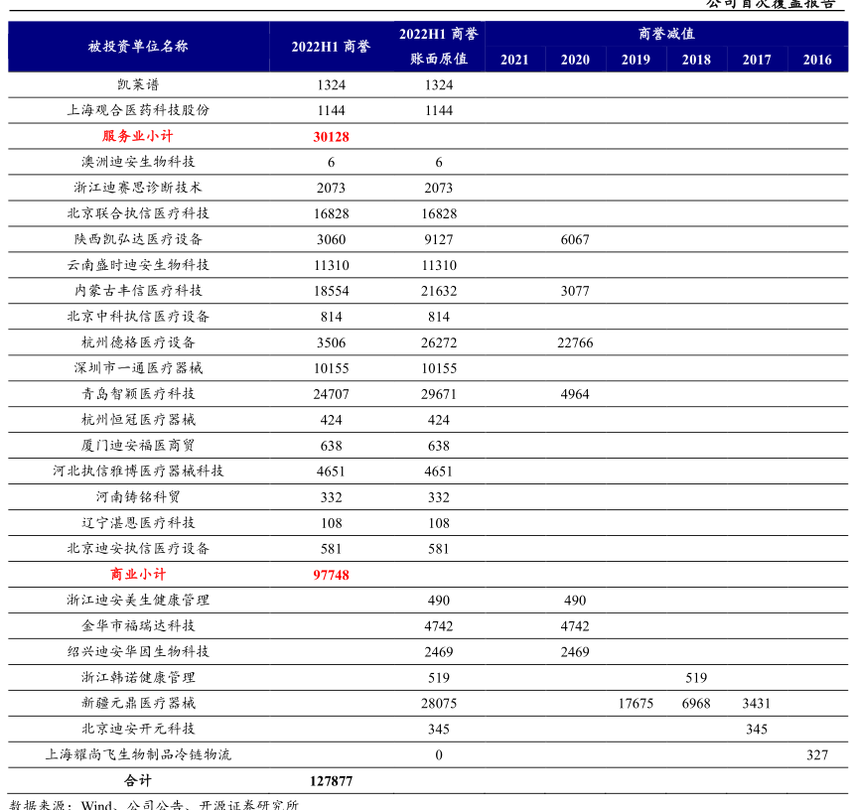Select 浙江迪赛思诊断技术 row name

(x=138, y=188)
